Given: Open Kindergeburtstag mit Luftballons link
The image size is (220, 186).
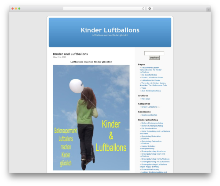Looking at the screenshot, I should pyautogui.click(x=155, y=162).
